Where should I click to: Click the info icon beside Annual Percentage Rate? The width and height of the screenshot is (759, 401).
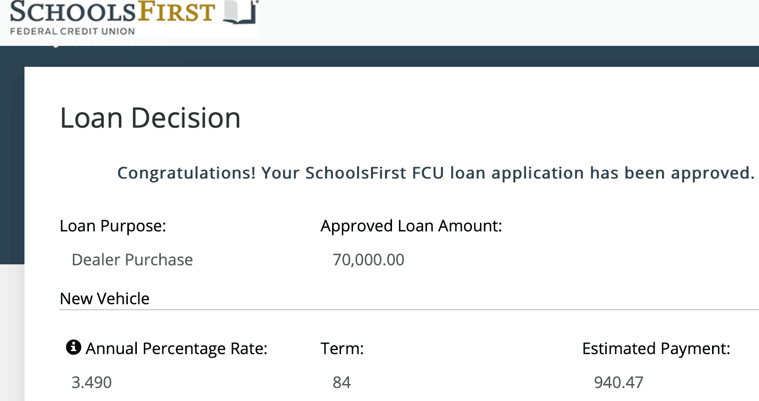(73, 347)
